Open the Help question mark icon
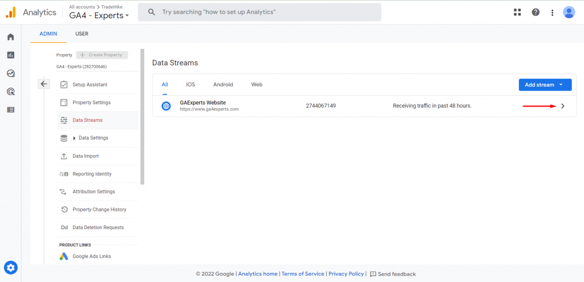 [536, 13]
